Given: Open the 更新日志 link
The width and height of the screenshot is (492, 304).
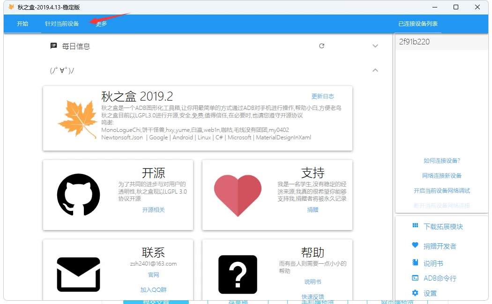Looking at the screenshot, I should [322, 96].
